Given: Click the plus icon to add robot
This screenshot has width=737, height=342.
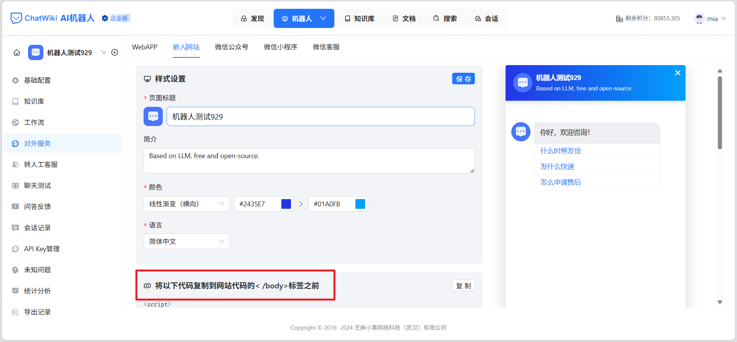Looking at the screenshot, I should point(115,52).
